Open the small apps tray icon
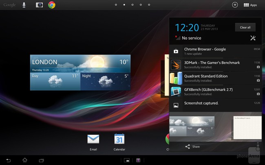This screenshot has width=265, height=165. pyautogui.click(x=127, y=160)
